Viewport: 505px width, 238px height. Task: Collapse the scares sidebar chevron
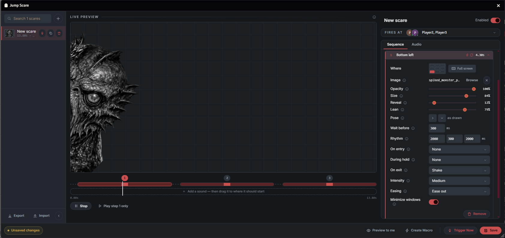(x=59, y=216)
